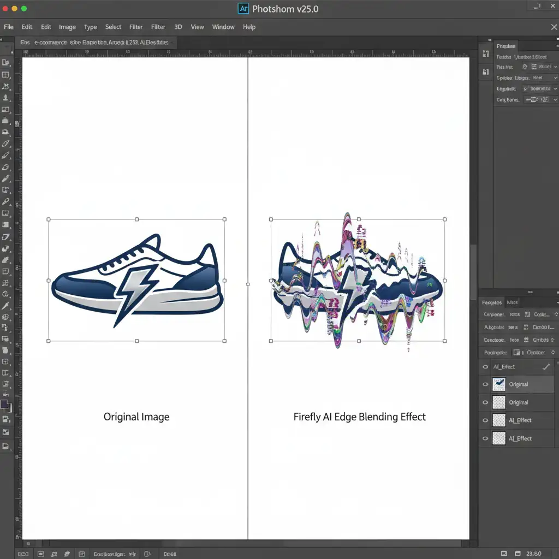Click the folder icon at toolbar bottom
Screen dimensions: 559x559
[x=6, y=446]
